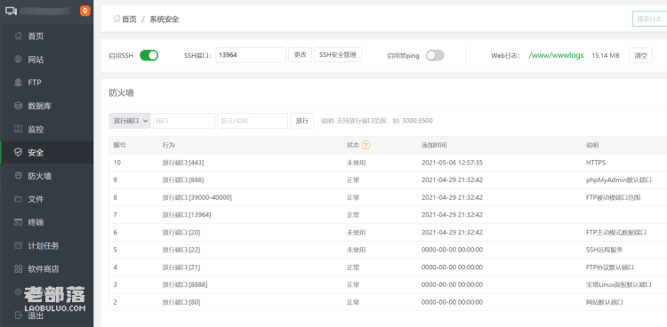Click the 网站 globe icon in sidebar
Viewport: 667px width, 327px height.
point(18,60)
